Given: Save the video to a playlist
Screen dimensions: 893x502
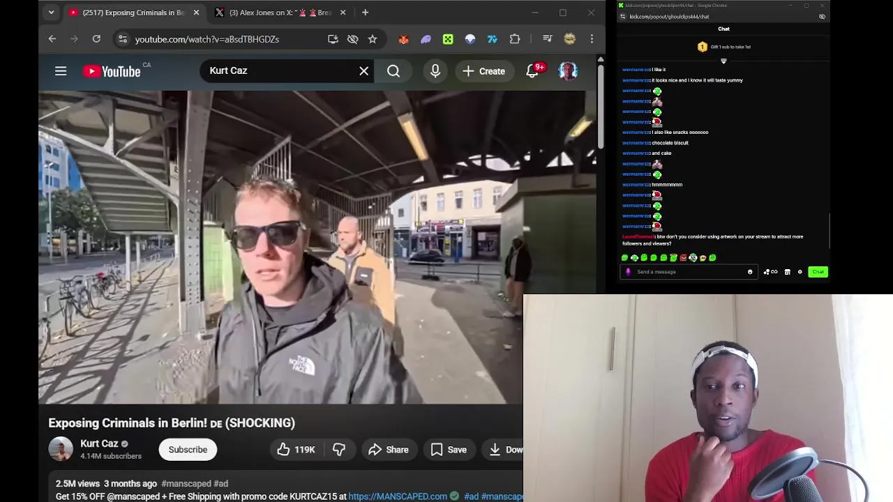Looking at the screenshot, I should [449, 450].
